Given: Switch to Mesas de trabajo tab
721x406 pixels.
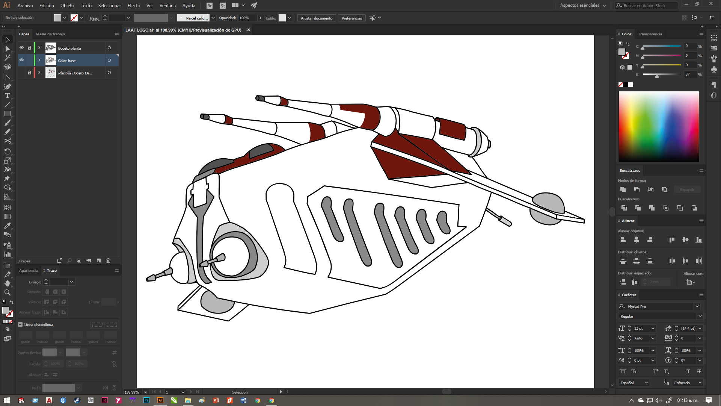Looking at the screenshot, I should (x=50, y=34).
